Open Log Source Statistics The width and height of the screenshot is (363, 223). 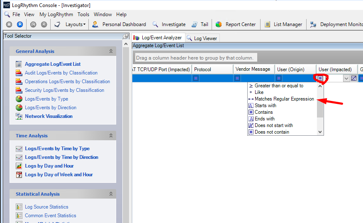(x=46, y=207)
